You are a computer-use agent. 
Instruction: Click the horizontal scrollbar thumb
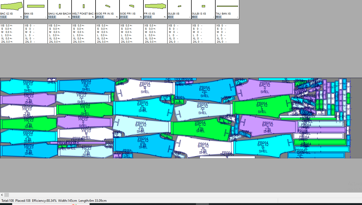coord(7,195)
